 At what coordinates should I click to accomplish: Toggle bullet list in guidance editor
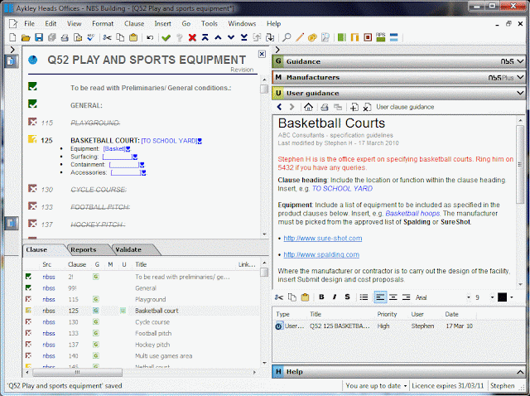pos(364,297)
